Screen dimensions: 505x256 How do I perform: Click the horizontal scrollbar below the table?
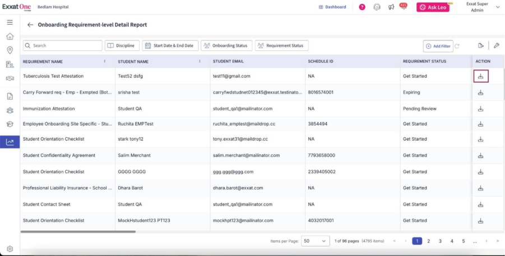pyautogui.click(x=78, y=231)
